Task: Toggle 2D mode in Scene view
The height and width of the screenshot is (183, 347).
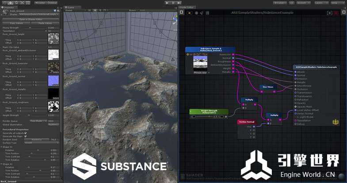Action: tap(89, 11)
